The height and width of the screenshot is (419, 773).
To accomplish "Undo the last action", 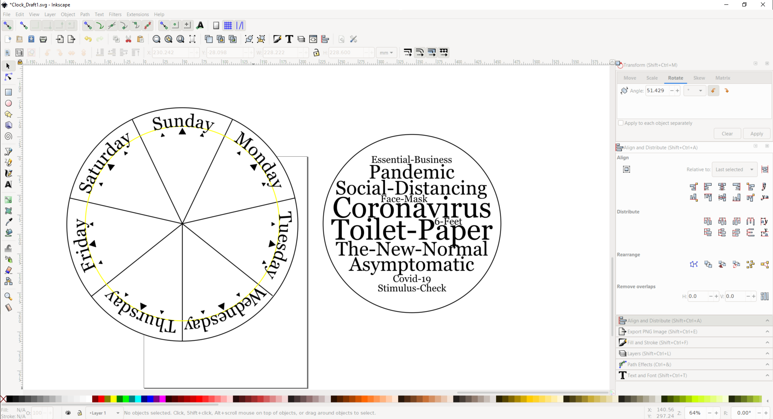I will pyautogui.click(x=88, y=39).
